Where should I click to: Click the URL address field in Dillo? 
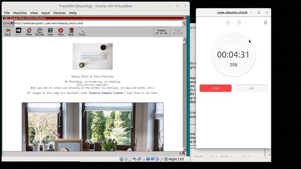point(98,23)
